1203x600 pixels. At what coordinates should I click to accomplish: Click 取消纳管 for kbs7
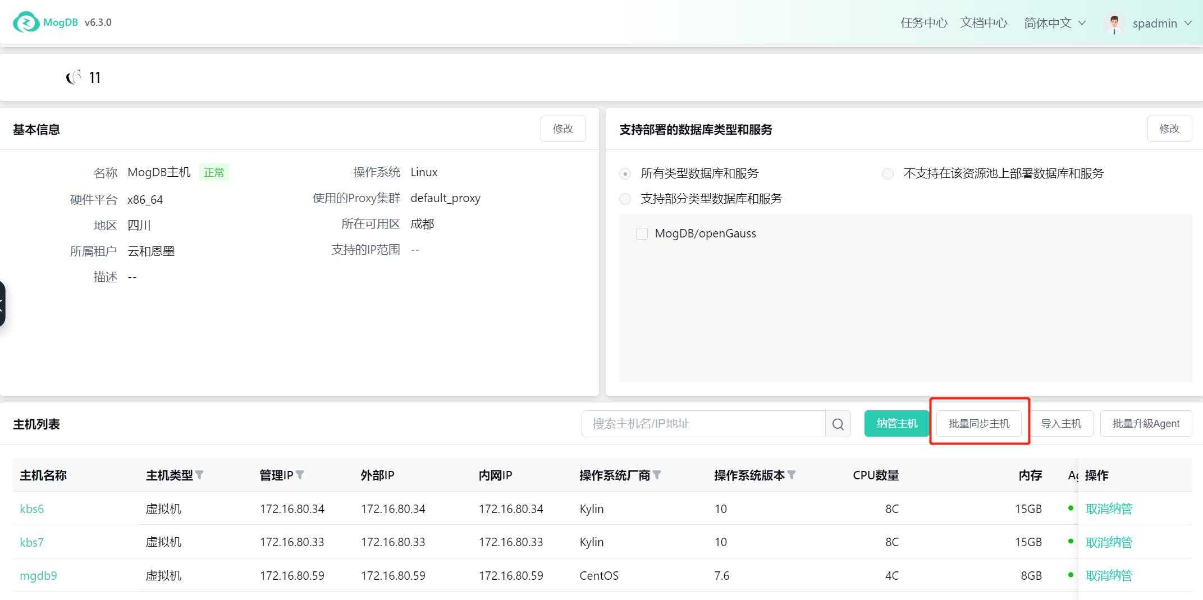coord(1109,543)
